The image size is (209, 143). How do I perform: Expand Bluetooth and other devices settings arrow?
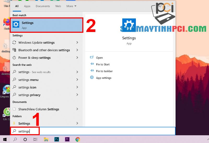[x=77, y=50]
